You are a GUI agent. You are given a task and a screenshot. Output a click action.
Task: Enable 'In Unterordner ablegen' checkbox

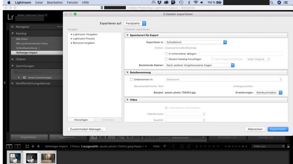tap(166, 54)
